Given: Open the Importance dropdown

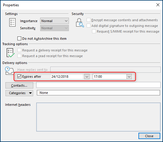Looking at the screenshot, I should point(55,21).
